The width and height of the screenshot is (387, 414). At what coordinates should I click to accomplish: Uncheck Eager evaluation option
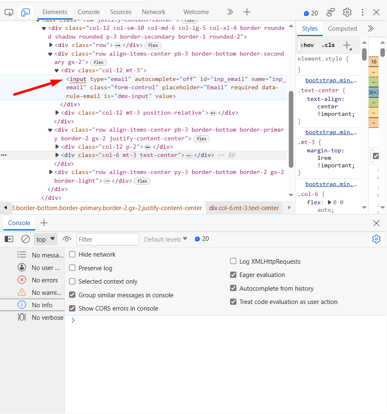coord(233,275)
